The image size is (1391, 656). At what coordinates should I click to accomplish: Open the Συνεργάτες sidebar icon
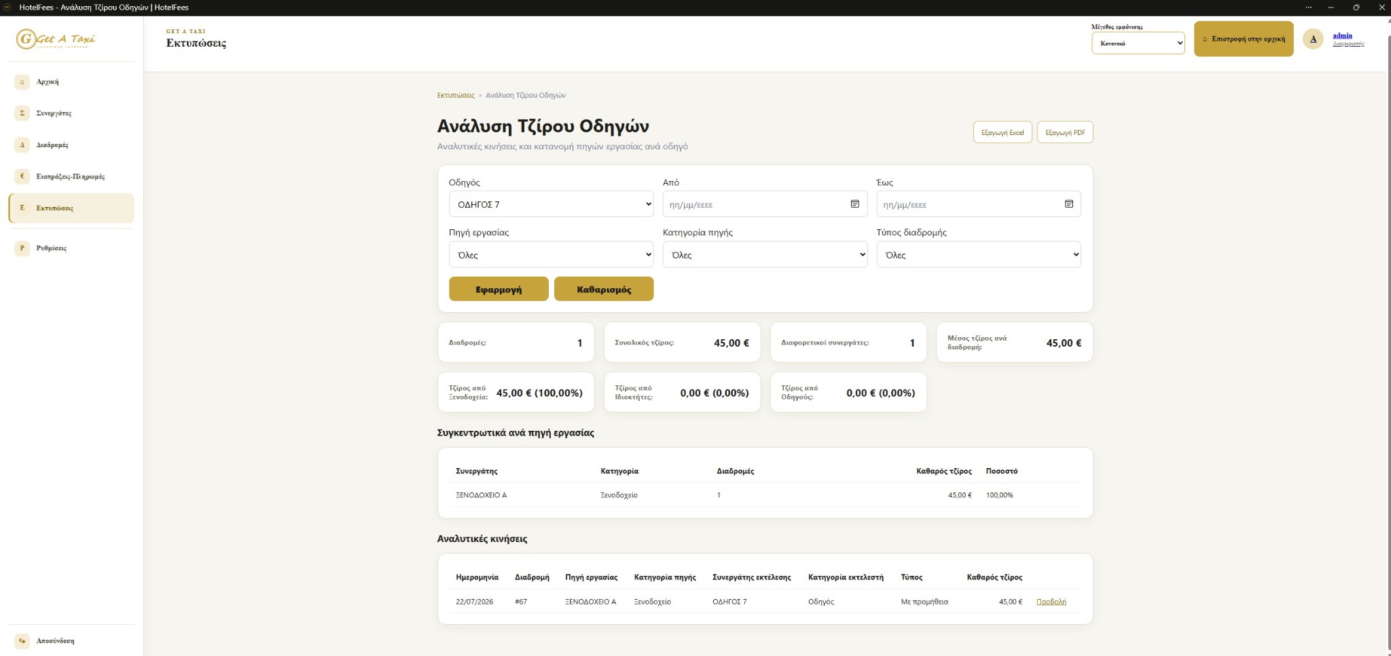22,113
